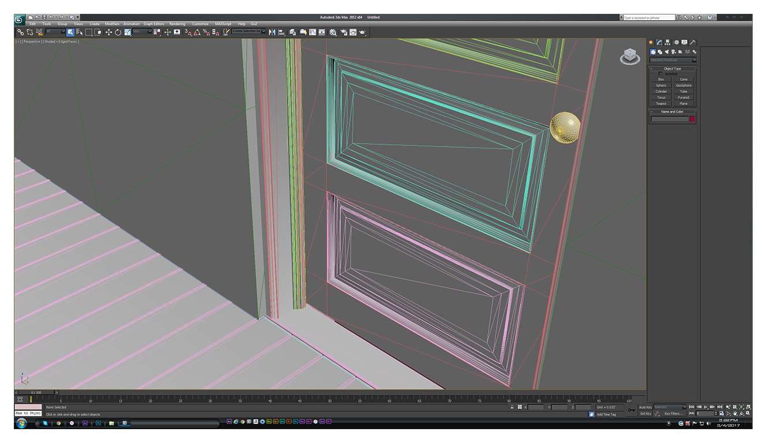
Task: Click the Teapot creation button
Action: 661,103
